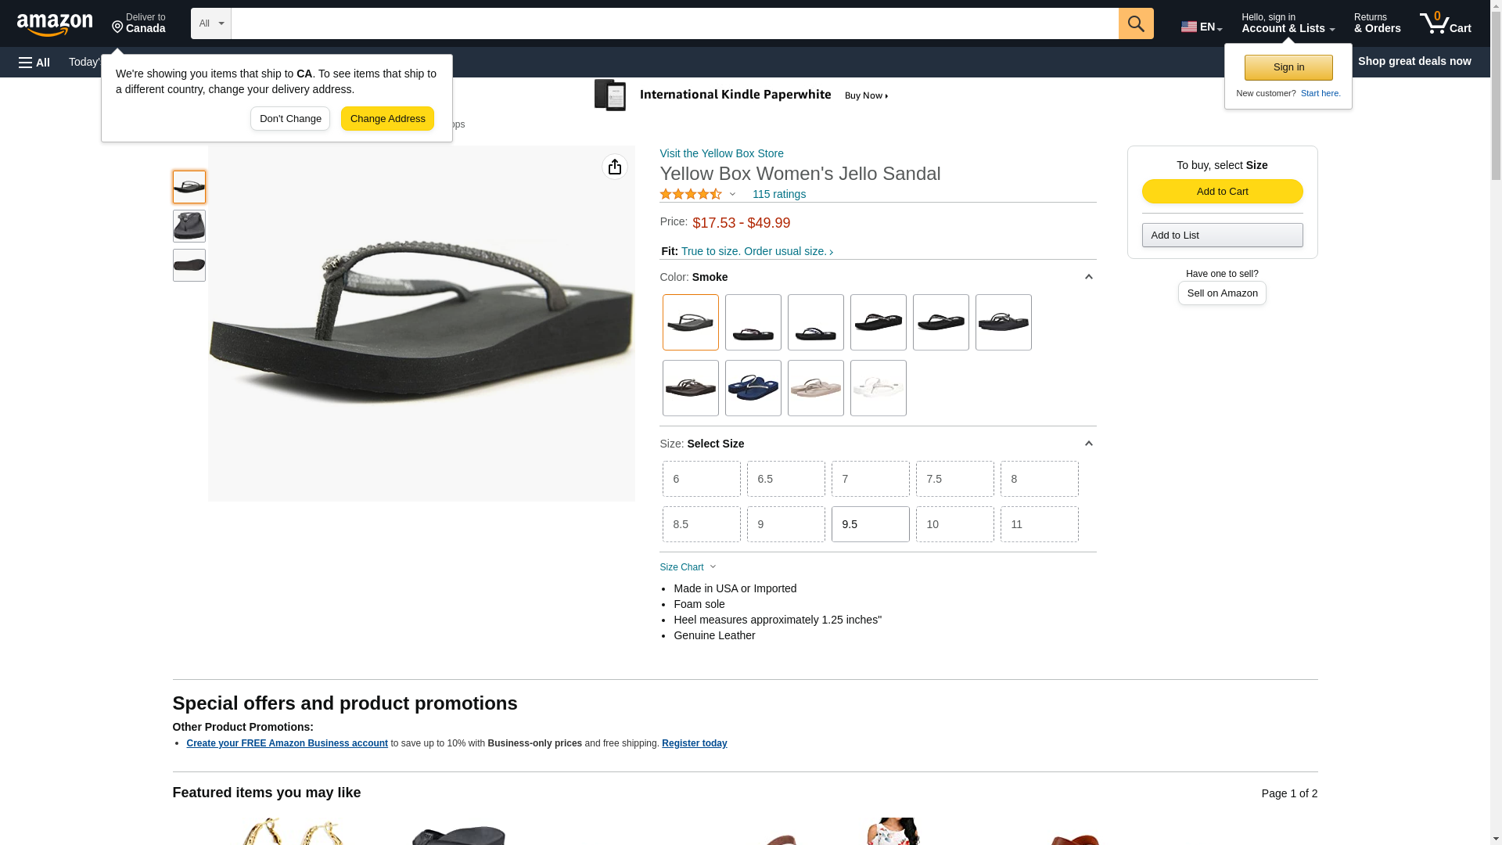Screen dimensions: 1502x845
Task: Click the Add to Cart button
Action: coord(1222,192)
